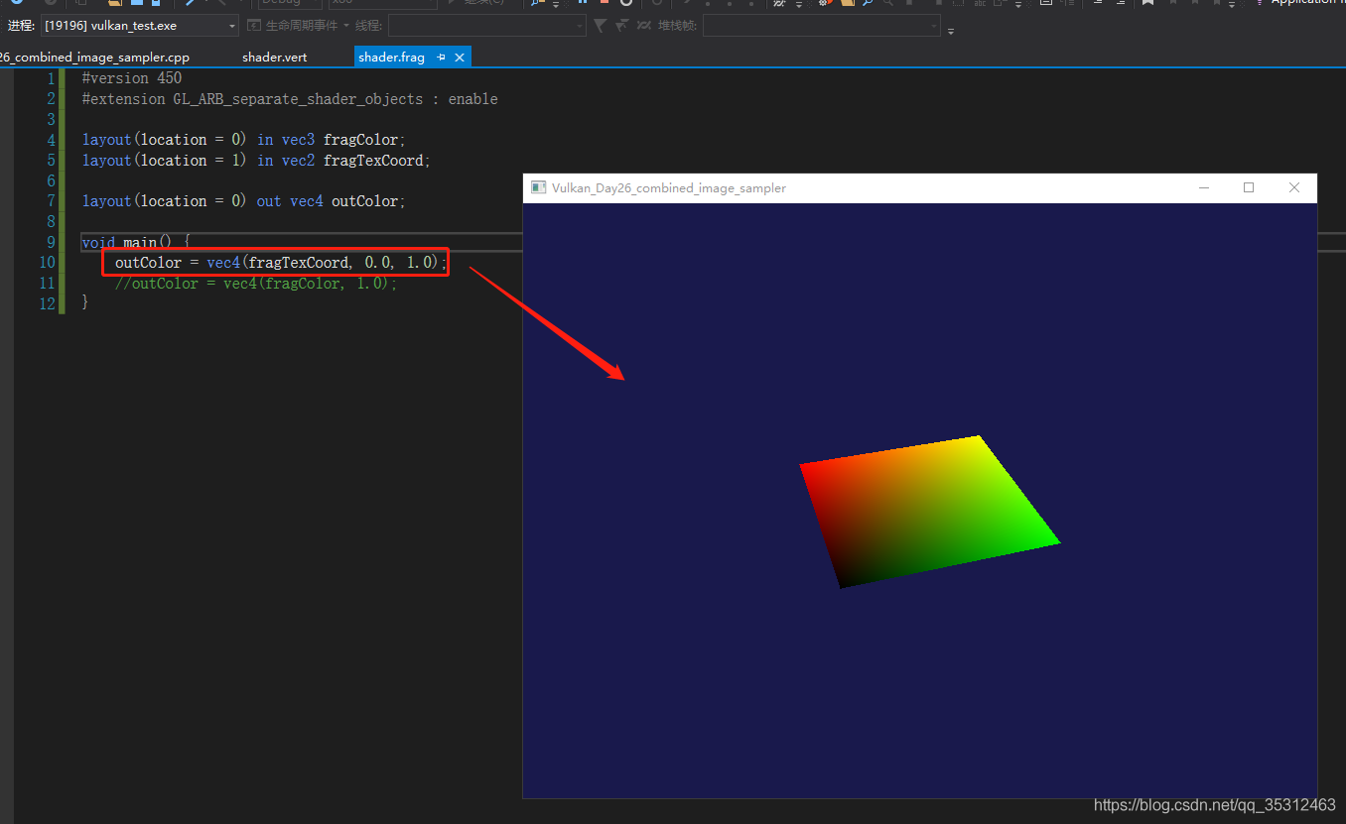Click the lifecycle events (生命周期事件) icon
Image resolution: width=1346 pixels, height=824 pixels.
point(254,26)
